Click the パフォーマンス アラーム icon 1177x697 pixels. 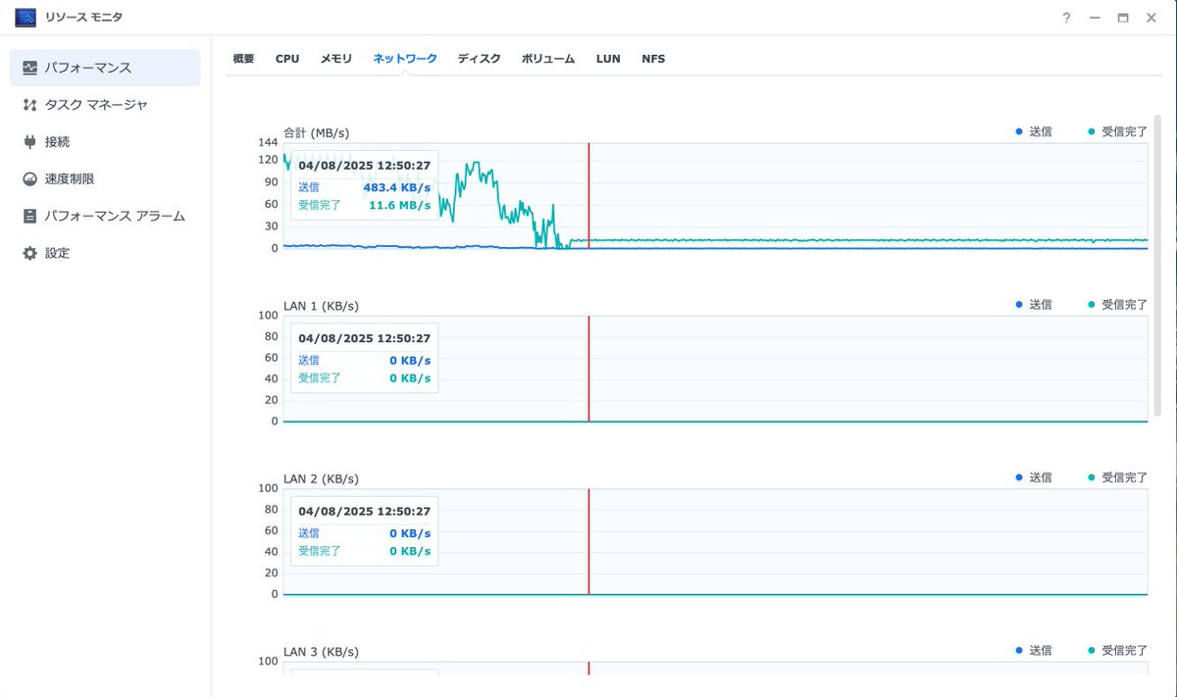(29, 216)
